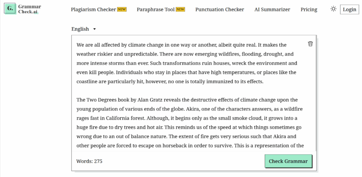
Task: Open the AI Summarizer tool
Action: coord(272,10)
